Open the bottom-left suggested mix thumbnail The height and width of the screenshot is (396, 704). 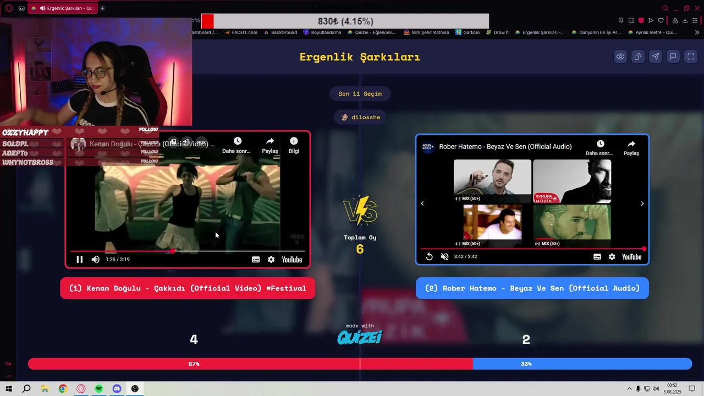tap(493, 225)
